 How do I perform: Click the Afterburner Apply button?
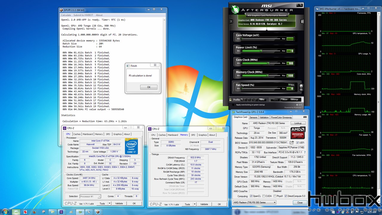(275, 100)
